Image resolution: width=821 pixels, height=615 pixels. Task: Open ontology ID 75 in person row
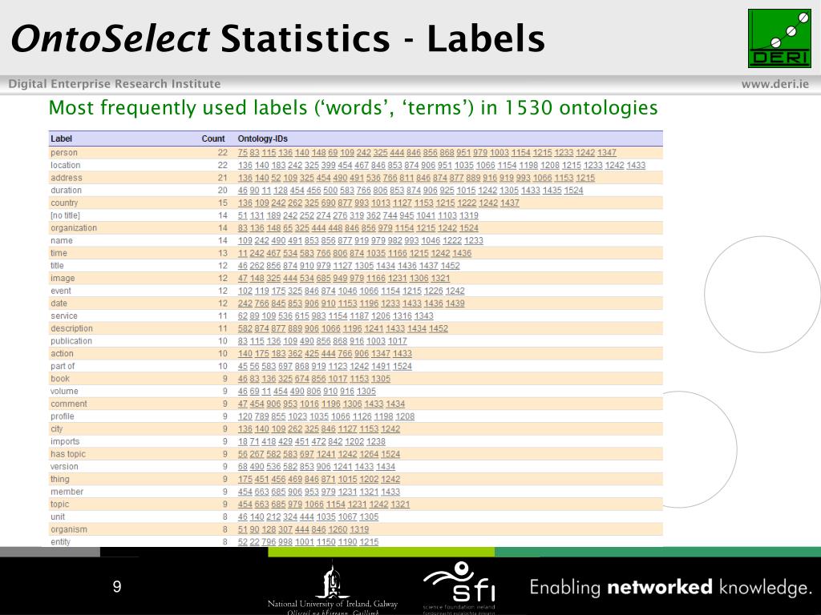(x=242, y=153)
